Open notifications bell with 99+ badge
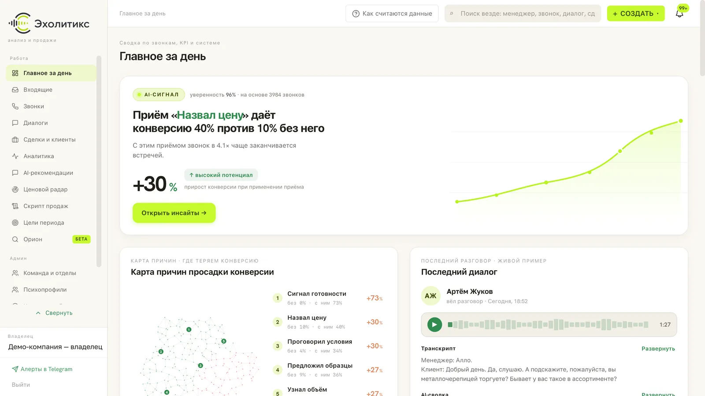This screenshot has height=396, width=705. click(679, 14)
